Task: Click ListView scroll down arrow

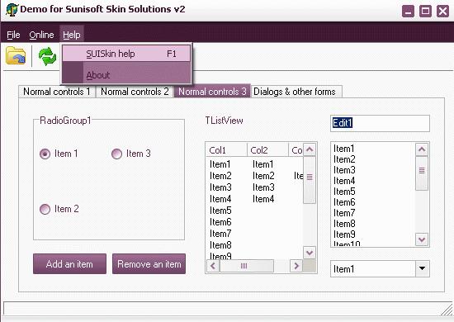Action: click(x=310, y=253)
